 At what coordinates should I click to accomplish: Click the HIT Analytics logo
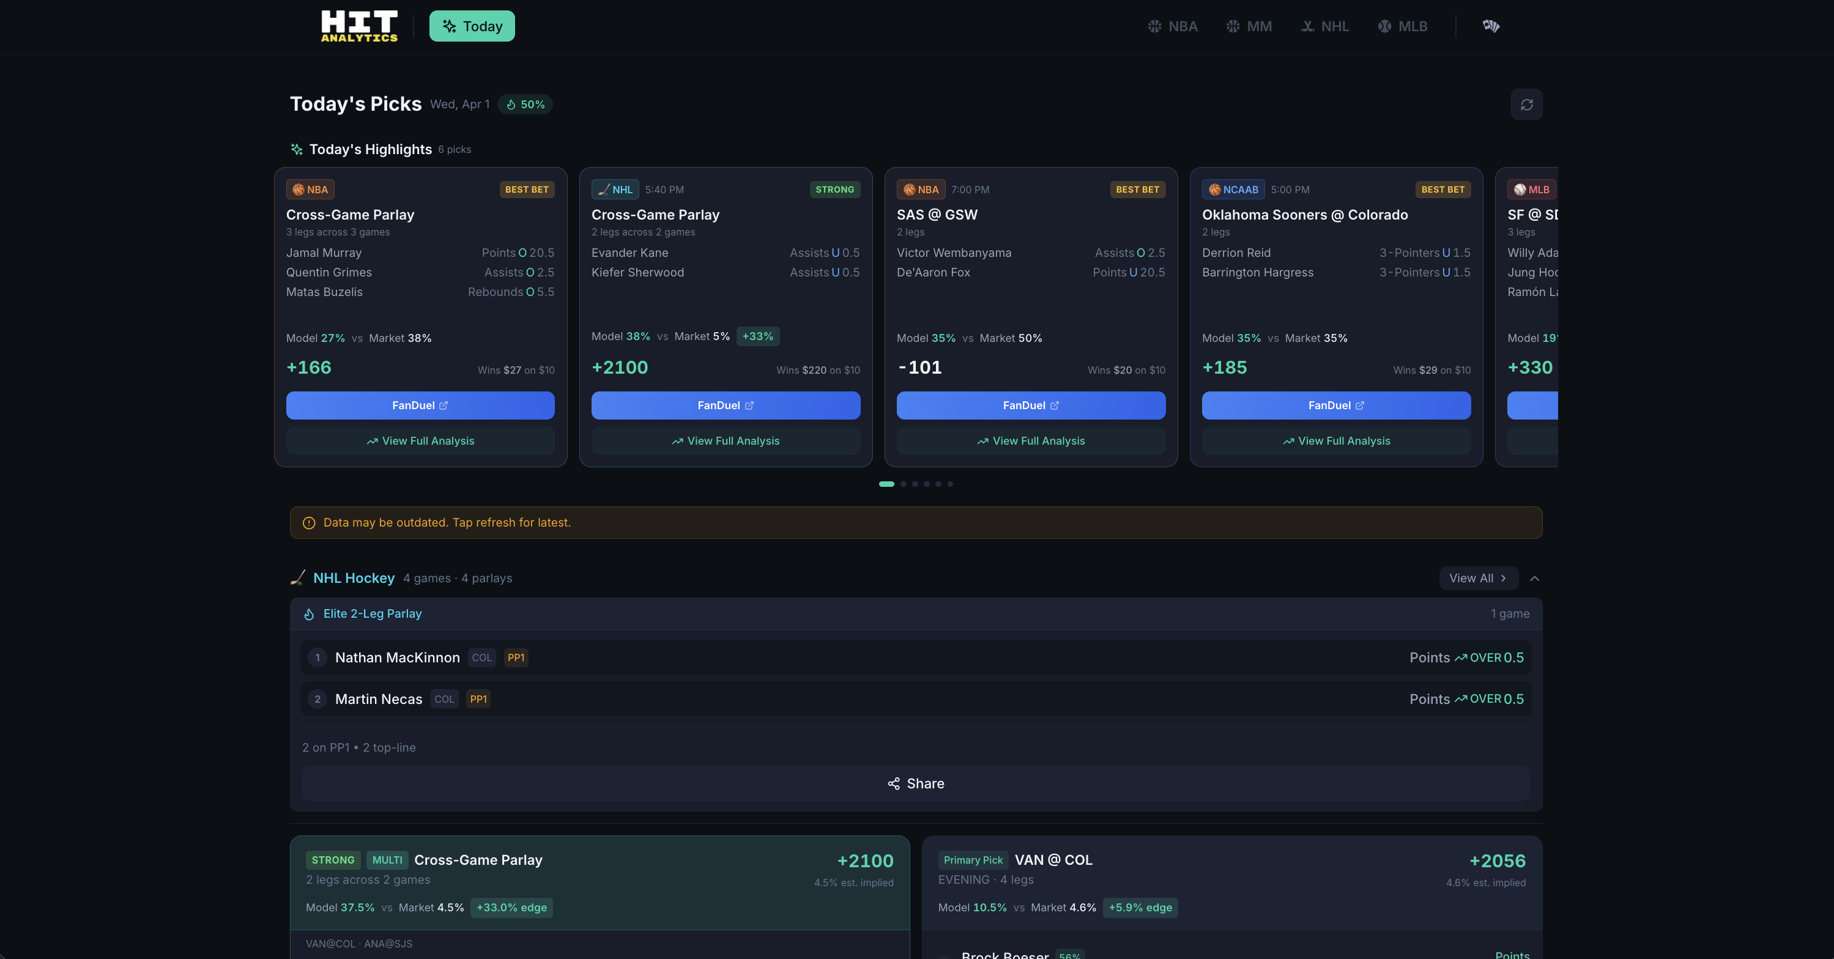(x=359, y=26)
